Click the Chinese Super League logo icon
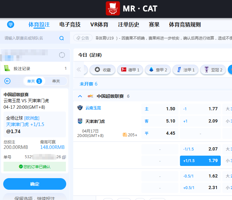 click(90, 96)
